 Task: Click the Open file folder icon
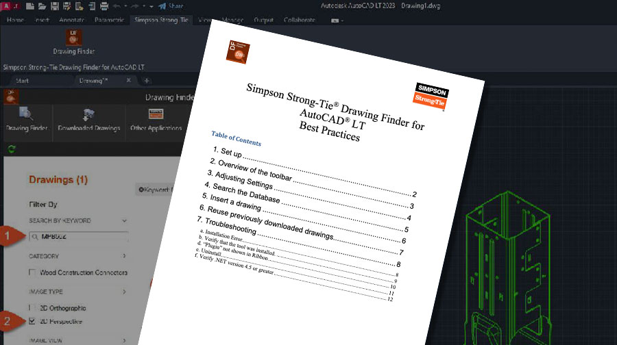point(42,6)
